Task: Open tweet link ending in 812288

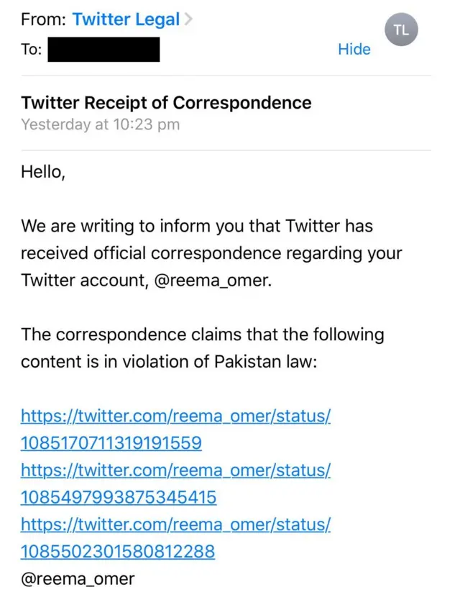Action: click(x=117, y=552)
